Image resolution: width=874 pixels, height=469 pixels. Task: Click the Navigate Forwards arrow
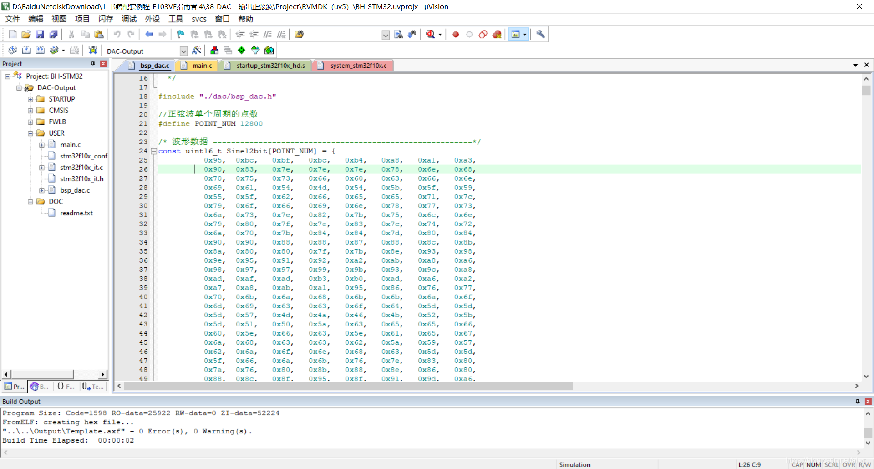pyautogui.click(x=163, y=34)
